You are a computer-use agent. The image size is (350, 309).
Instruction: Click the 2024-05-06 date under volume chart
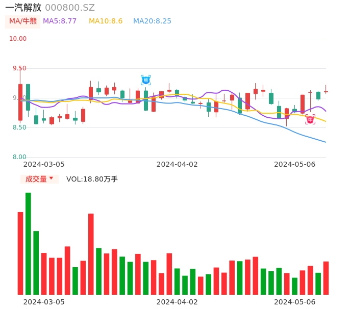(x=295, y=302)
